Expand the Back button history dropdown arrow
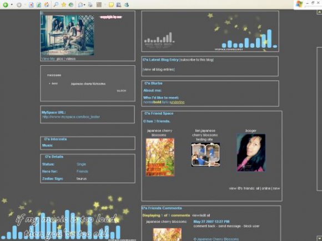Image resolution: width=322 pixels, height=241 pixels. tap(12, 4)
